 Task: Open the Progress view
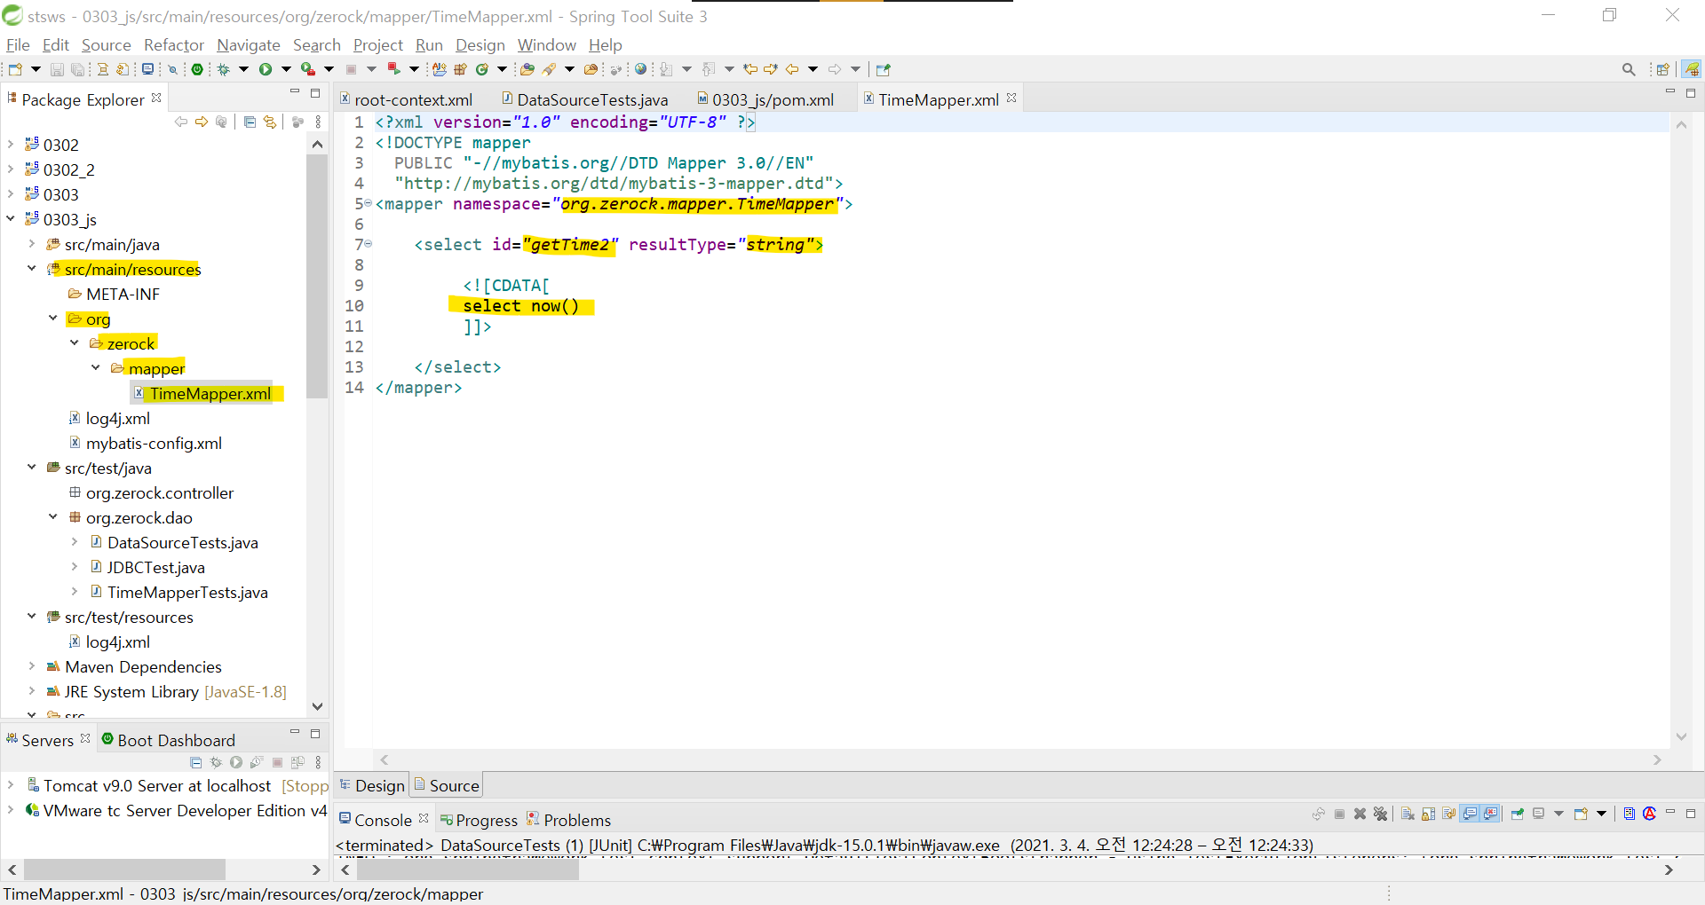coord(485,820)
